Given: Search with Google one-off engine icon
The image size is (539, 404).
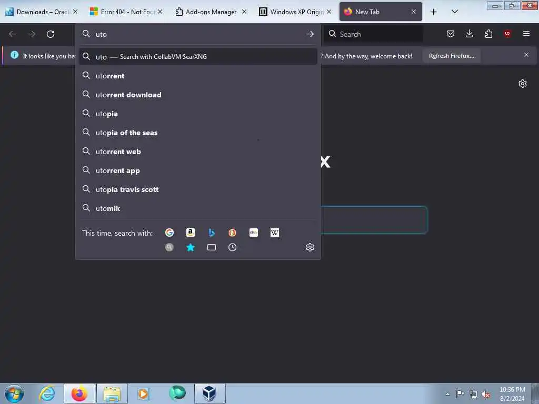Looking at the screenshot, I should coord(169,233).
